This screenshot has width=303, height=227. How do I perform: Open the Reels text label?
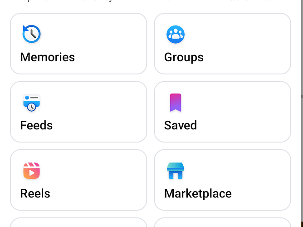(35, 193)
